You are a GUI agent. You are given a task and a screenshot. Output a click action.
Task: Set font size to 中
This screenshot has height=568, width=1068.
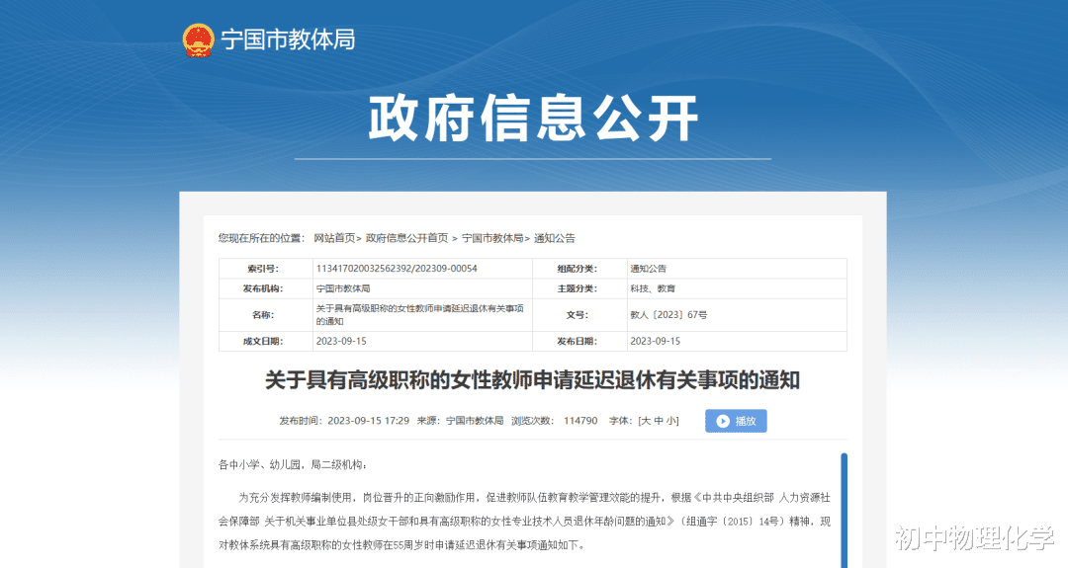tap(659, 421)
